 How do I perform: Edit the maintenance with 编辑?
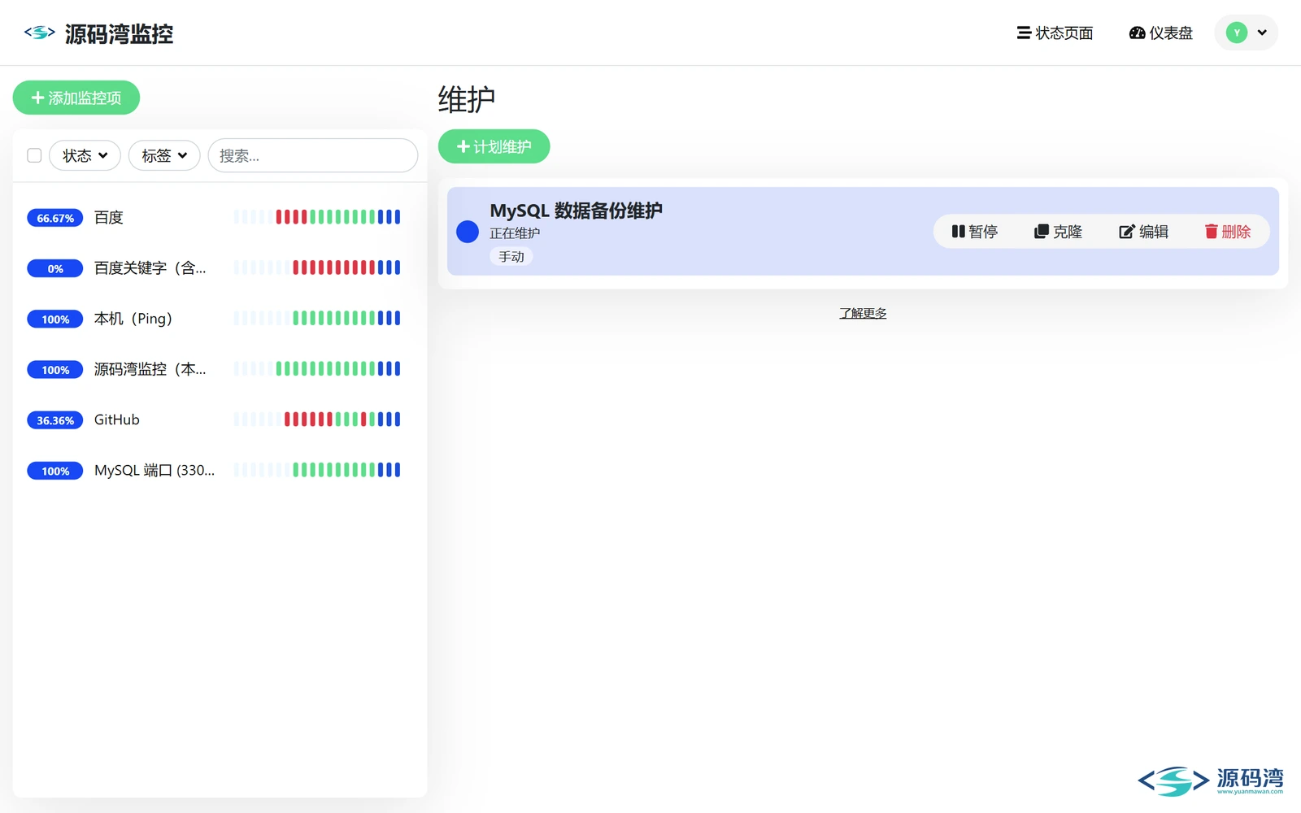pyautogui.click(x=1144, y=232)
